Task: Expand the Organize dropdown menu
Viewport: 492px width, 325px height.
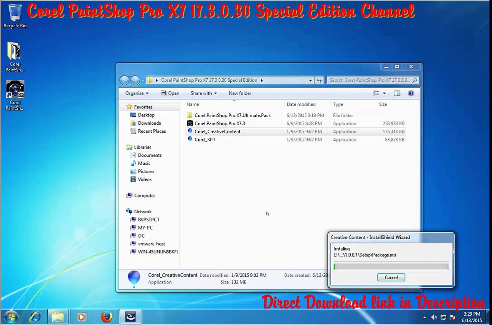Action: [137, 93]
